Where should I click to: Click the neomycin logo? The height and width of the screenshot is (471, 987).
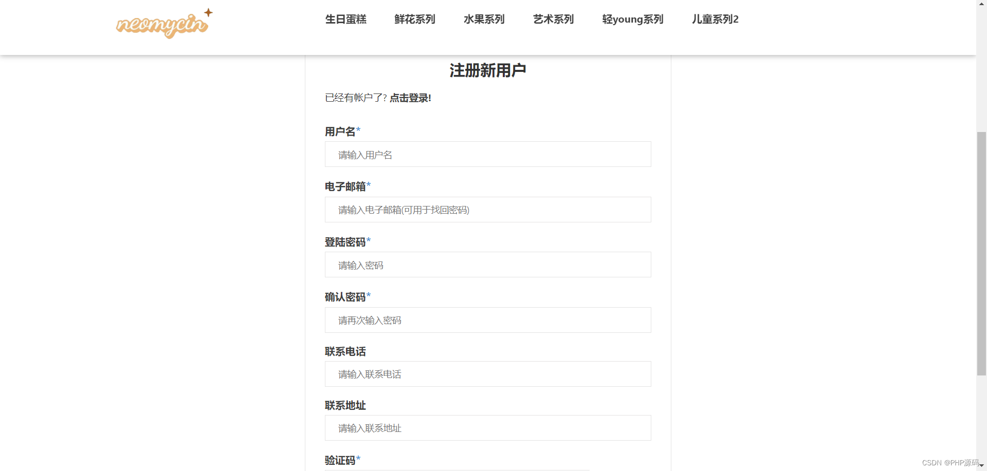coord(163,24)
